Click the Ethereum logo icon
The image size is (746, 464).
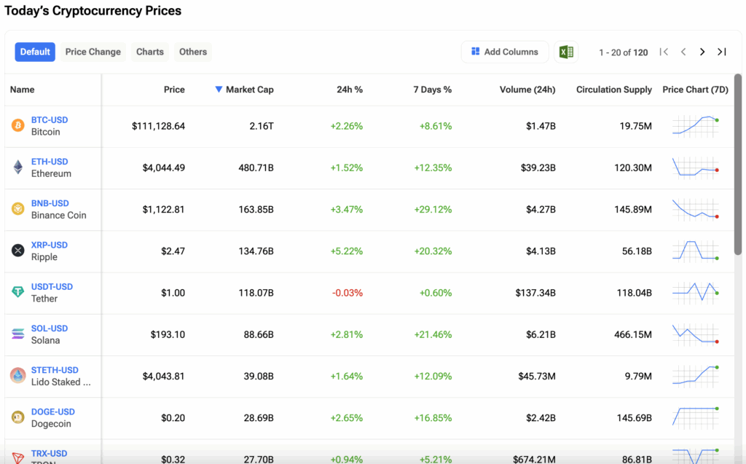click(x=17, y=168)
